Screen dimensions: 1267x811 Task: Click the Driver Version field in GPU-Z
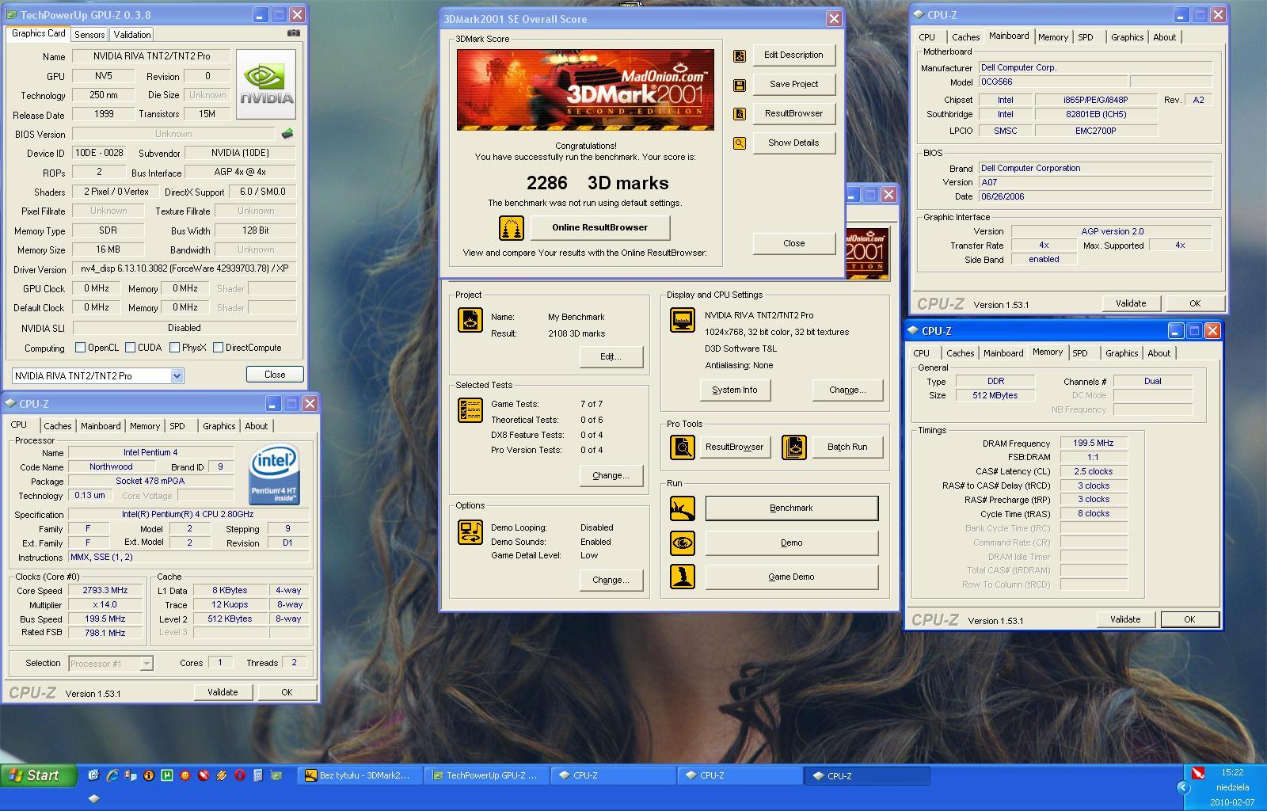click(185, 269)
